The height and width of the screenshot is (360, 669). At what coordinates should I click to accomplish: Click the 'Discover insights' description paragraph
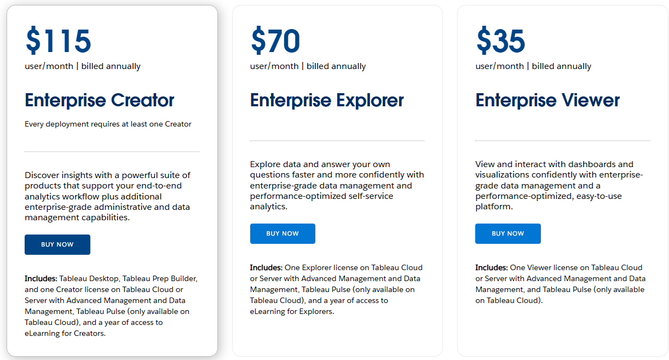click(x=108, y=196)
